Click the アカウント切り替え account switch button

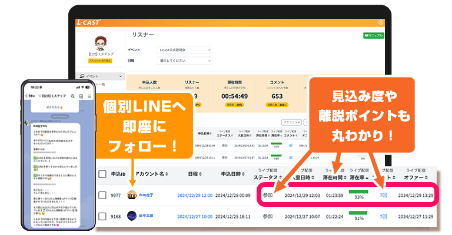coord(100,61)
